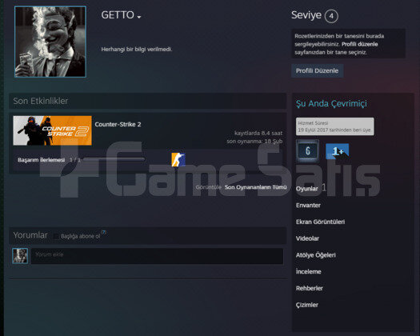Open the Counter-Strike 2 title link

point(118,124)
